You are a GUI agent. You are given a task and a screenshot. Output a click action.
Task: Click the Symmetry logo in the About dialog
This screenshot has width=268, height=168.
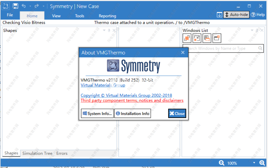tap(133, 66)
